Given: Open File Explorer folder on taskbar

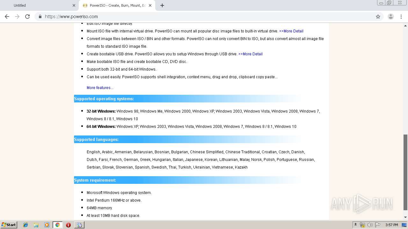Looking at the screenshot, I should [36, 225].
